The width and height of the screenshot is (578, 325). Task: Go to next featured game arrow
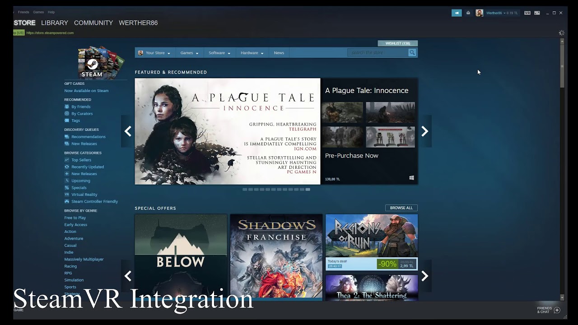pyautogui.click(x=425, y=131)
